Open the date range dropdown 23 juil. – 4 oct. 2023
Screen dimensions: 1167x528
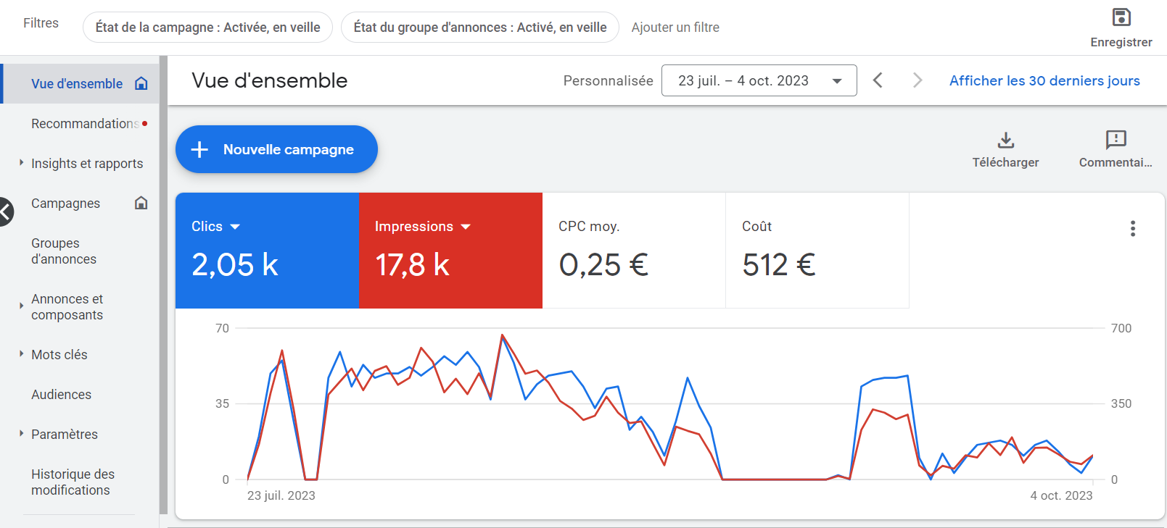click(759, 80)
